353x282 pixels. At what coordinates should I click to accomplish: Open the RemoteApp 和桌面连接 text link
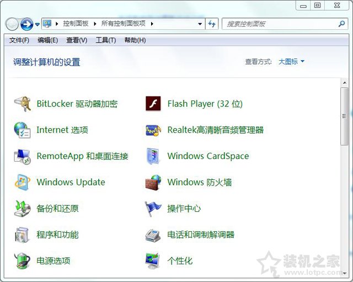[x=82, y=156]
